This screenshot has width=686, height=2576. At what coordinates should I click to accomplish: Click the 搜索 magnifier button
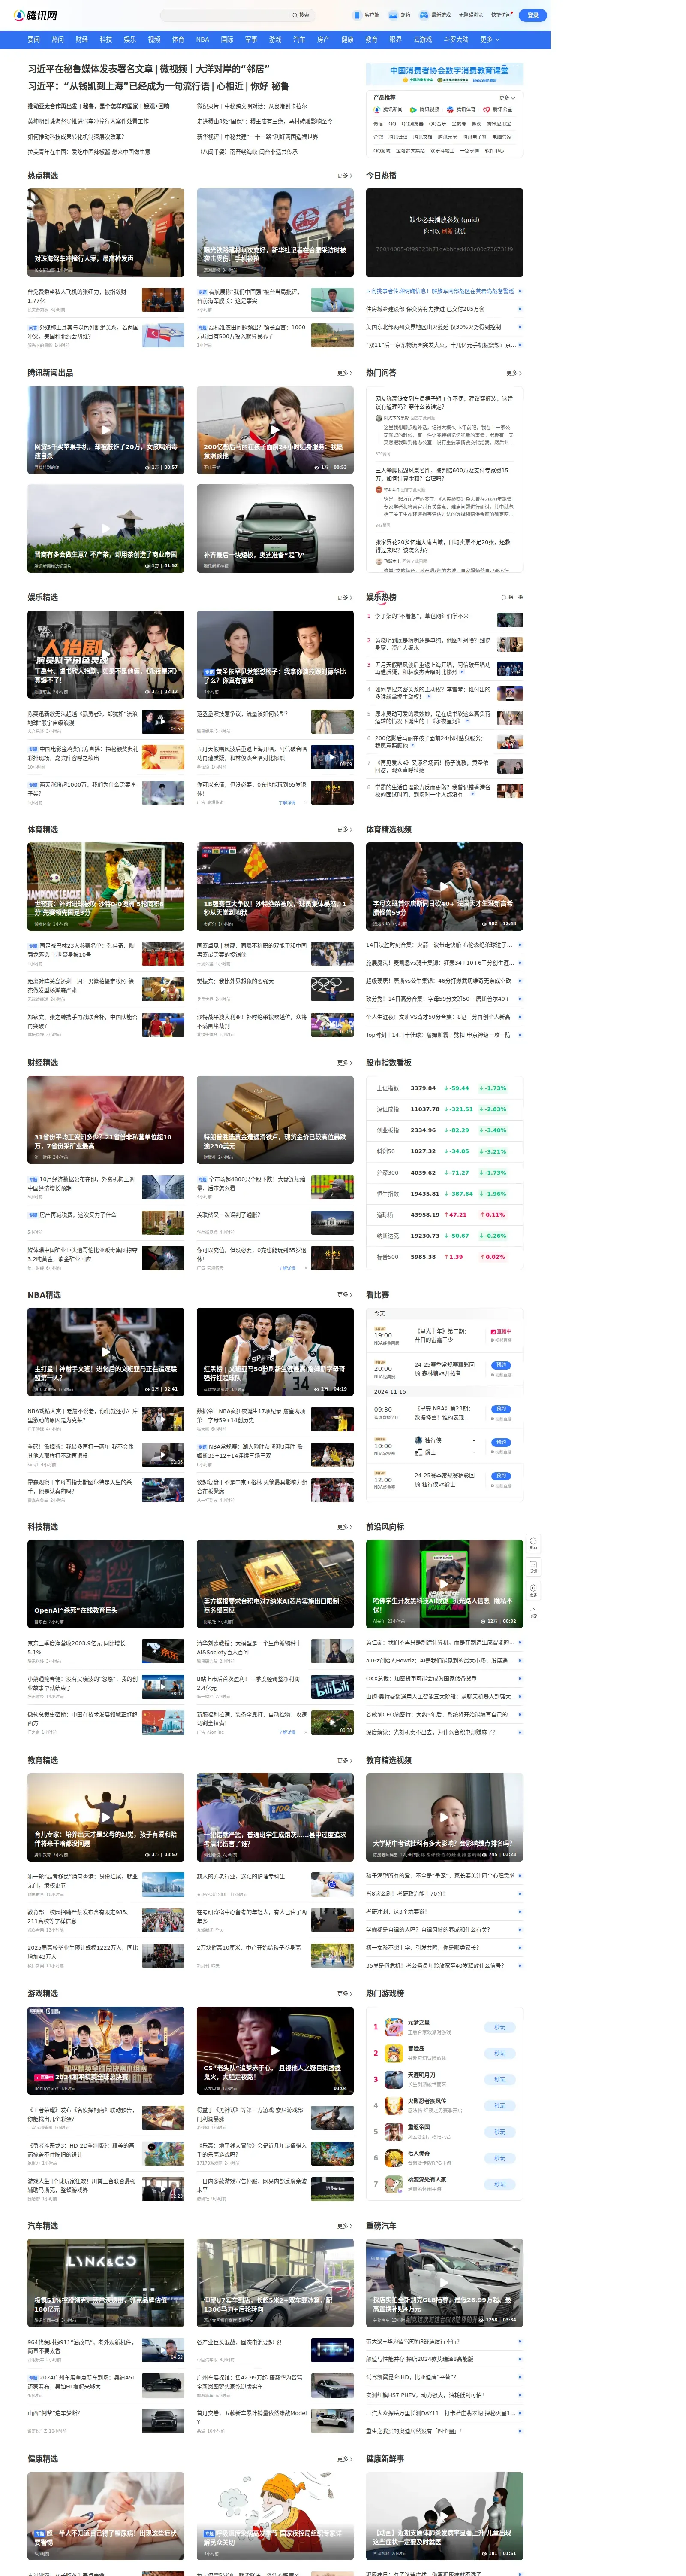[301, 15]
